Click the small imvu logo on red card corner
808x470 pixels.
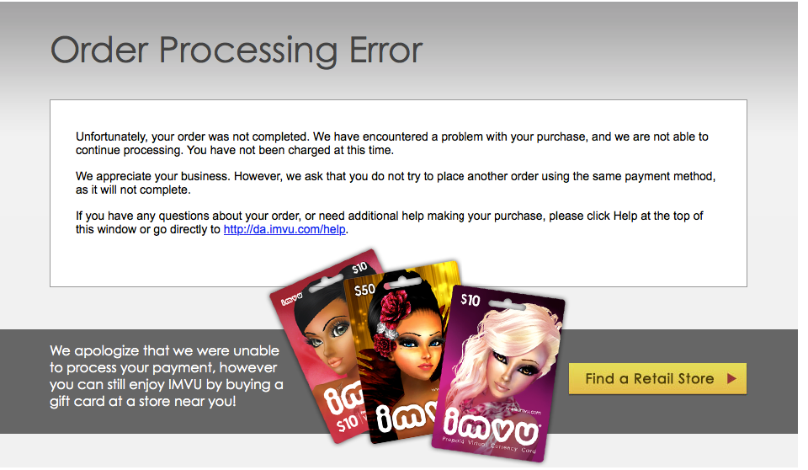[292, 299]
